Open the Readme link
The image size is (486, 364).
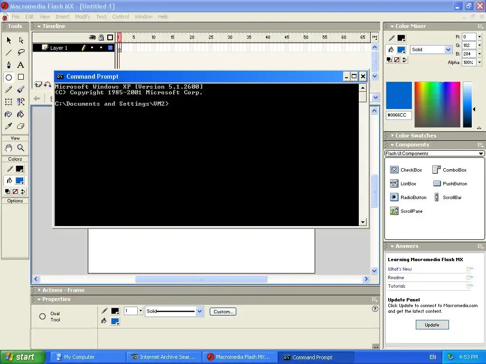pos(396,278)
